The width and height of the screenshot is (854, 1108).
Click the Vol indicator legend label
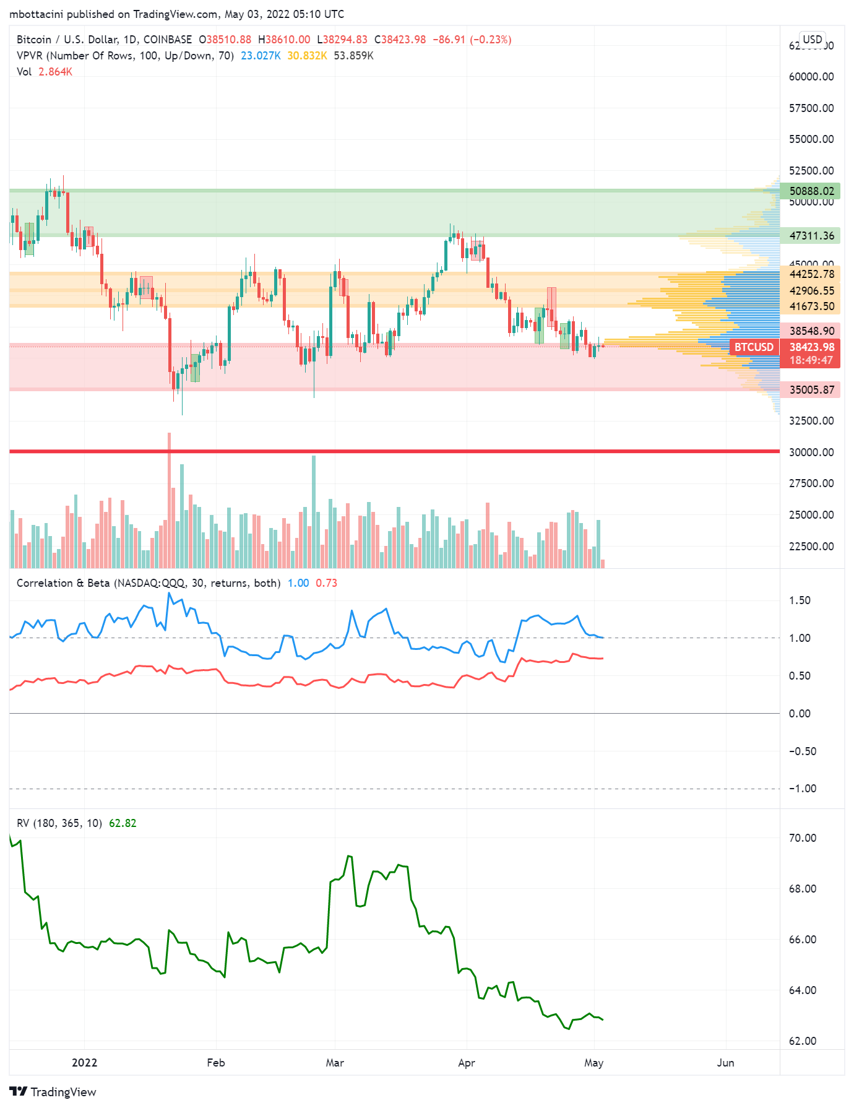pos(24,72)
